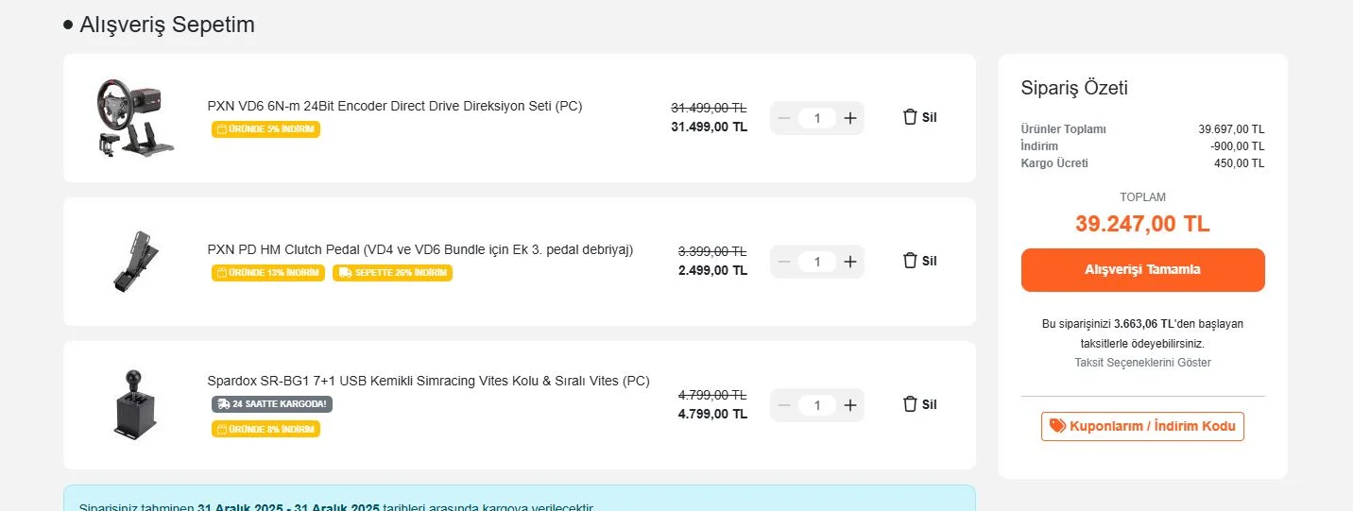Open PXN VD6 Direct Drive product title link
The width and height of the screenshot is (1353, 511).
tap(395, 106)
